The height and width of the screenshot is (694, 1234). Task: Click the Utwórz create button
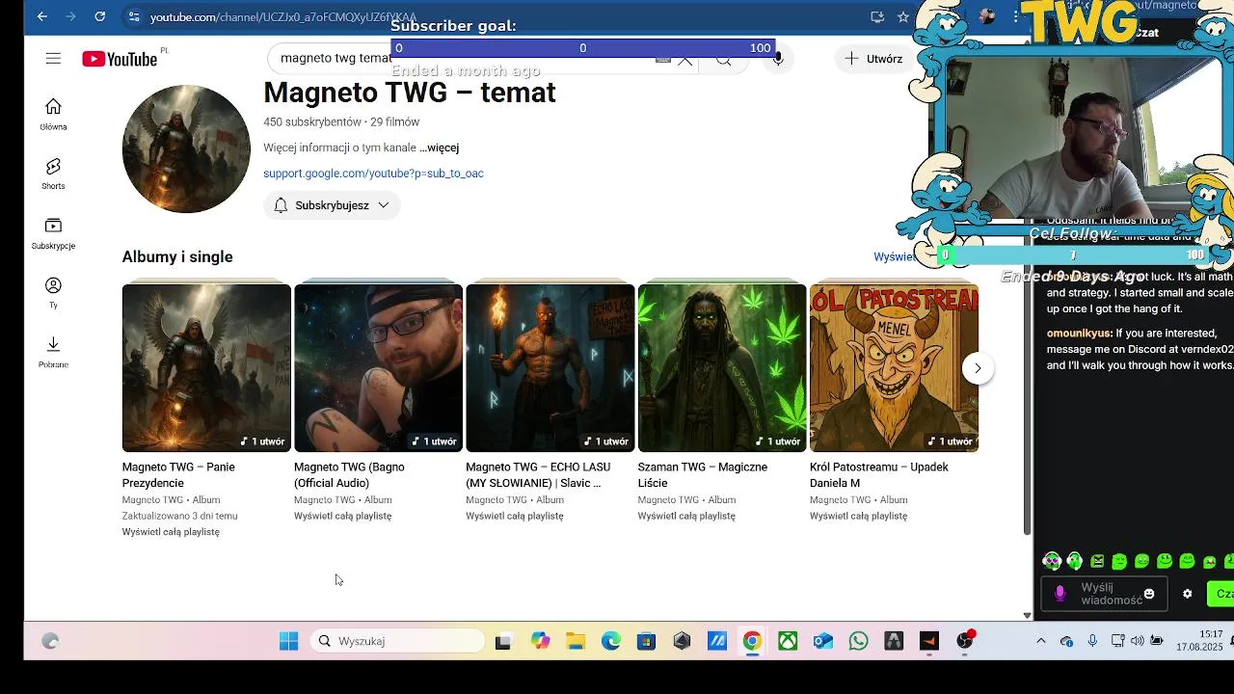(874, 59)
